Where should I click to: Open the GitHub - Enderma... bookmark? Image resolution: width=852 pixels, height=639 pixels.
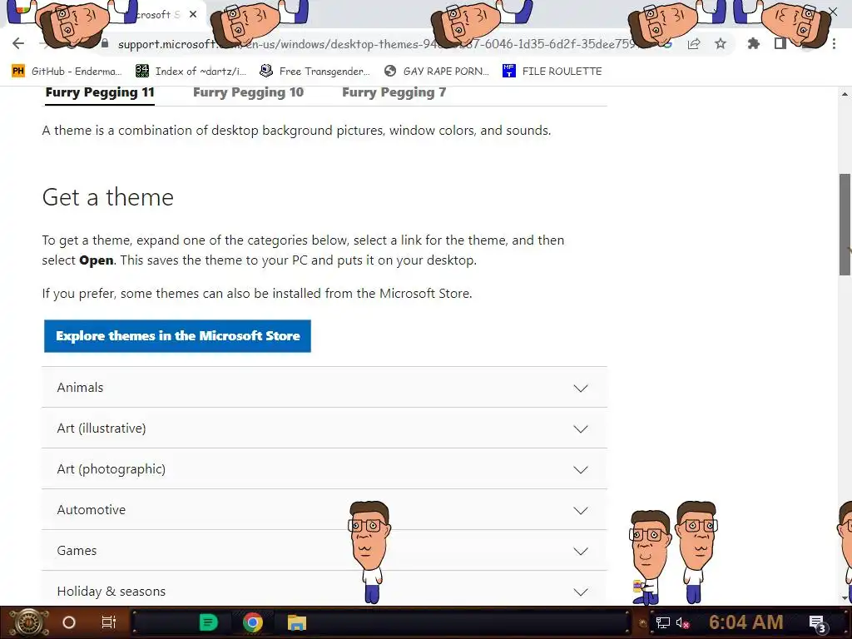tap(67, 72)
